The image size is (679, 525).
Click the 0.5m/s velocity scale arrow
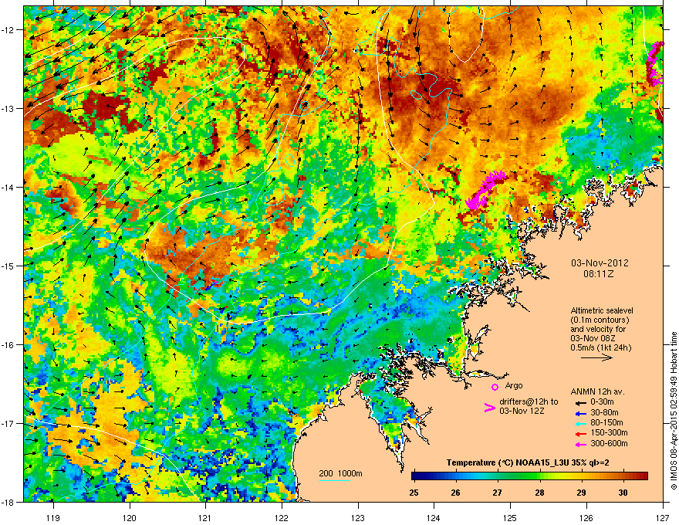596,357
